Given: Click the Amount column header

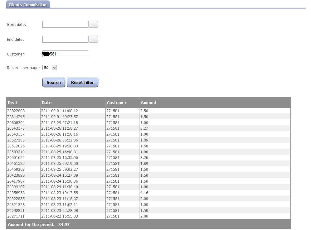Looking at the screenshot, I should pos(148,103).
